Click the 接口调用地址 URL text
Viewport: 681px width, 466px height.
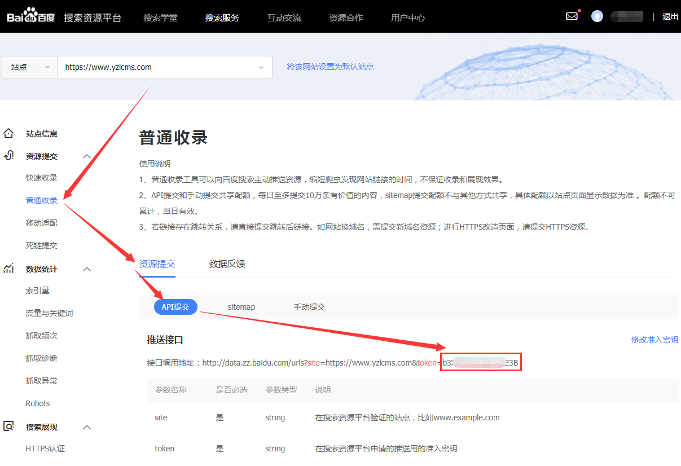point(333,363)
